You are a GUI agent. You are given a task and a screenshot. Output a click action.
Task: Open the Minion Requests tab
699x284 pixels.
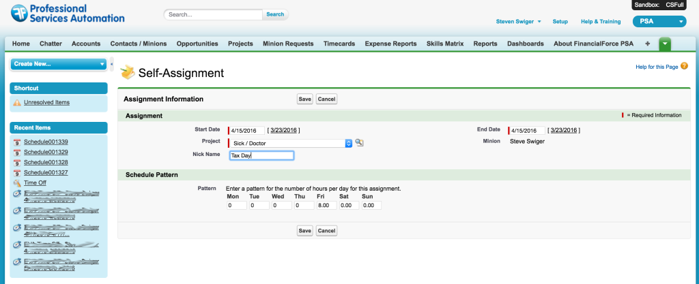(x=288, y=44)
